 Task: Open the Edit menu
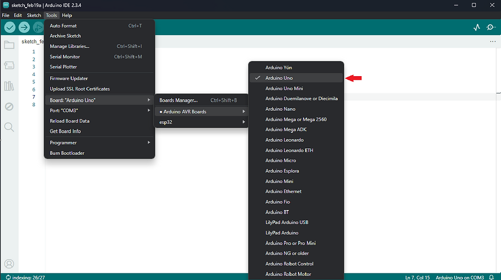tap(18, 15)
